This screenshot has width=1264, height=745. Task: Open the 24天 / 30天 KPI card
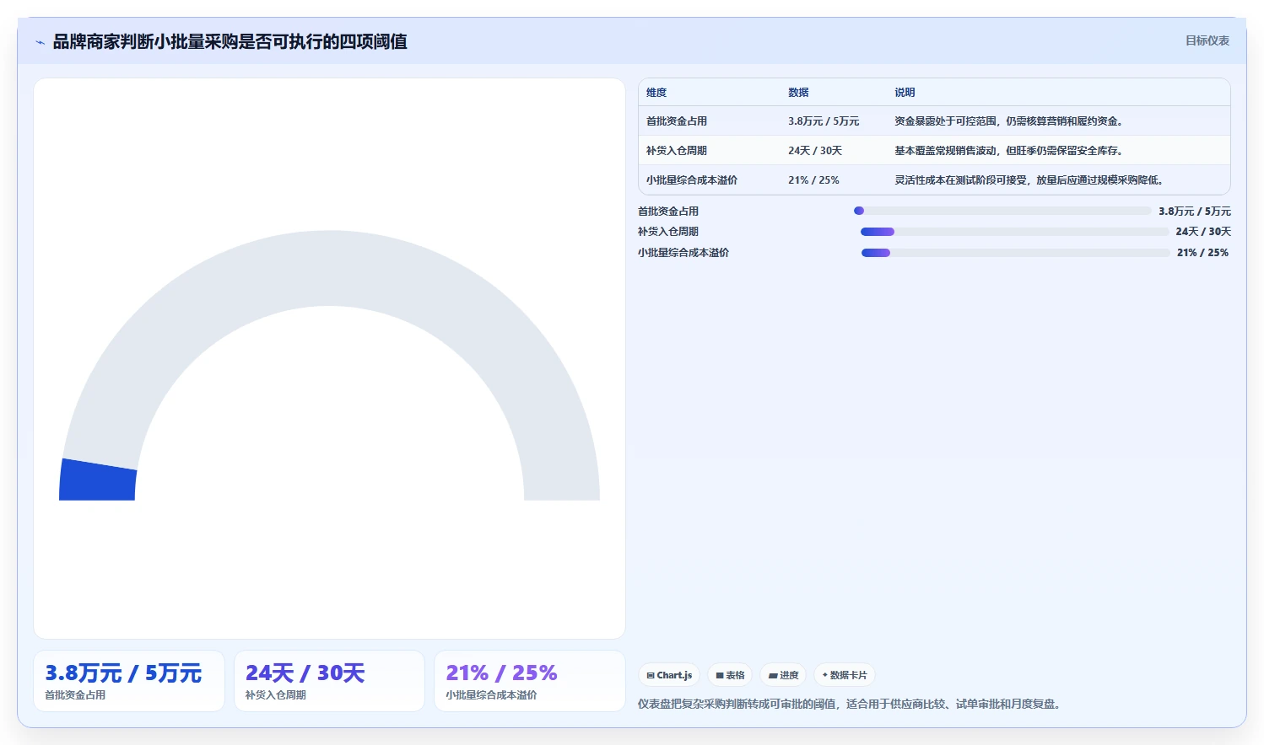coord(329,681)
